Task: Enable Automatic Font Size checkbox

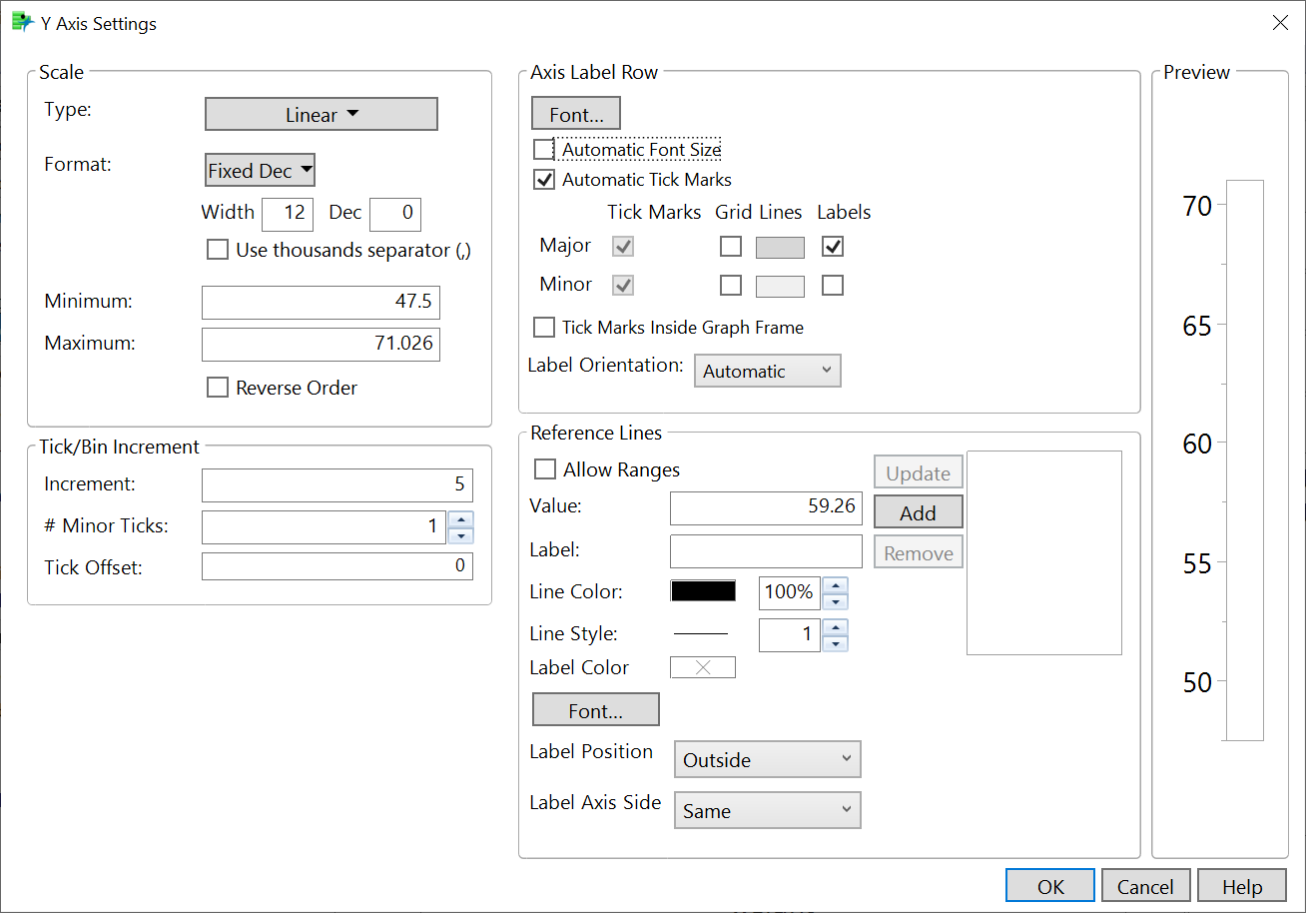Action: click(544, 150)
